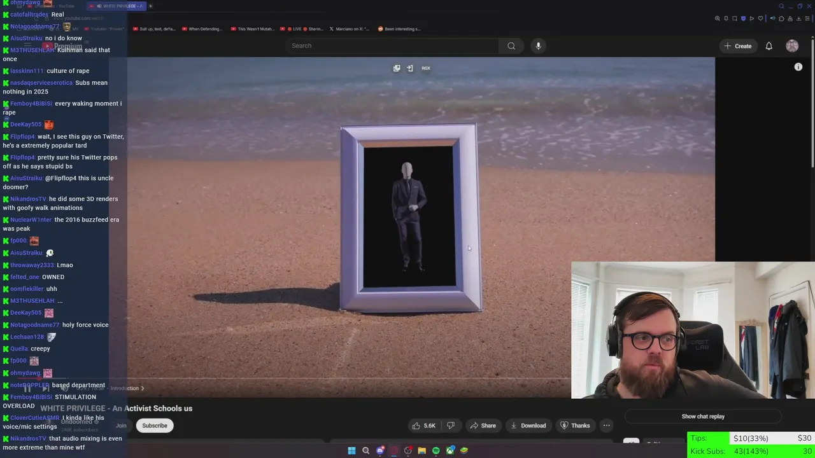Open Windows taskbar search
Screen dimensions: 815x458
click(365, 450)
